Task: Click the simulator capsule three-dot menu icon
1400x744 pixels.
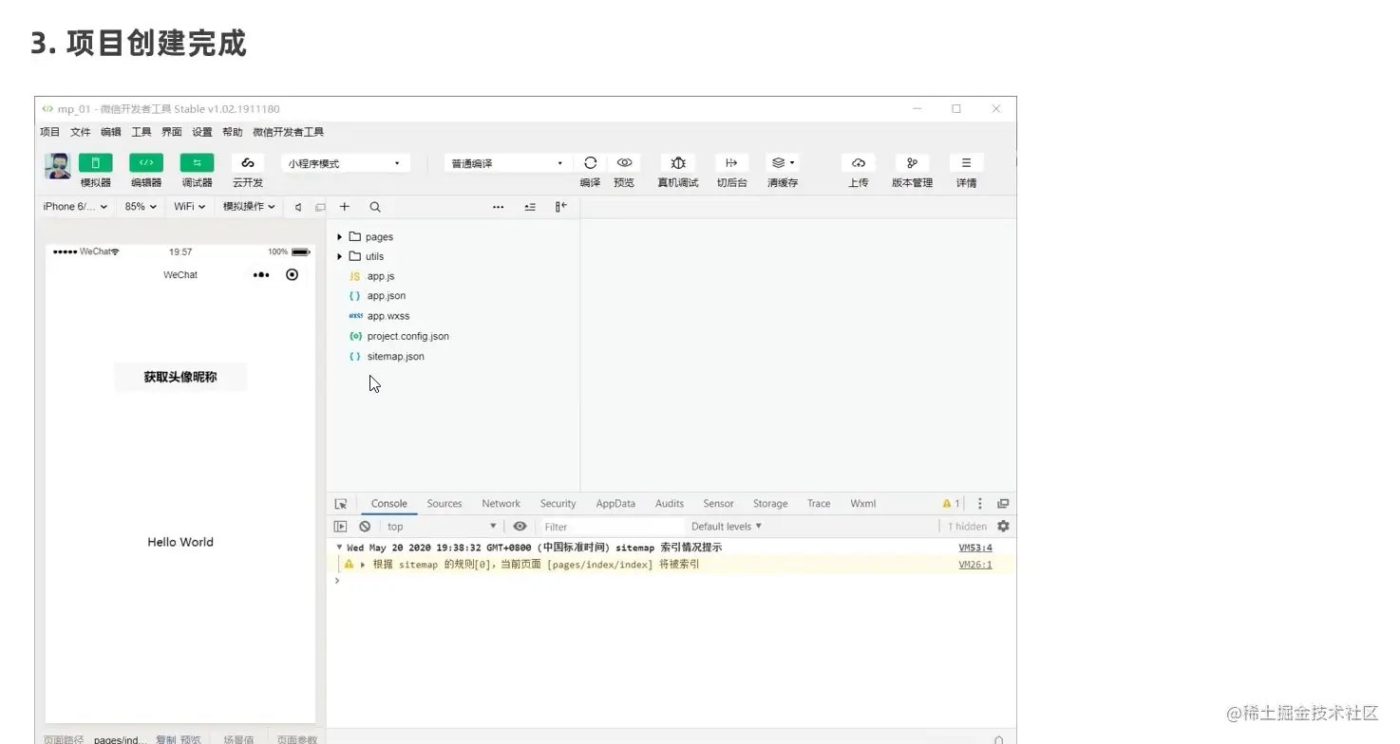Action: pyautogui.click(x=261, y=275)
